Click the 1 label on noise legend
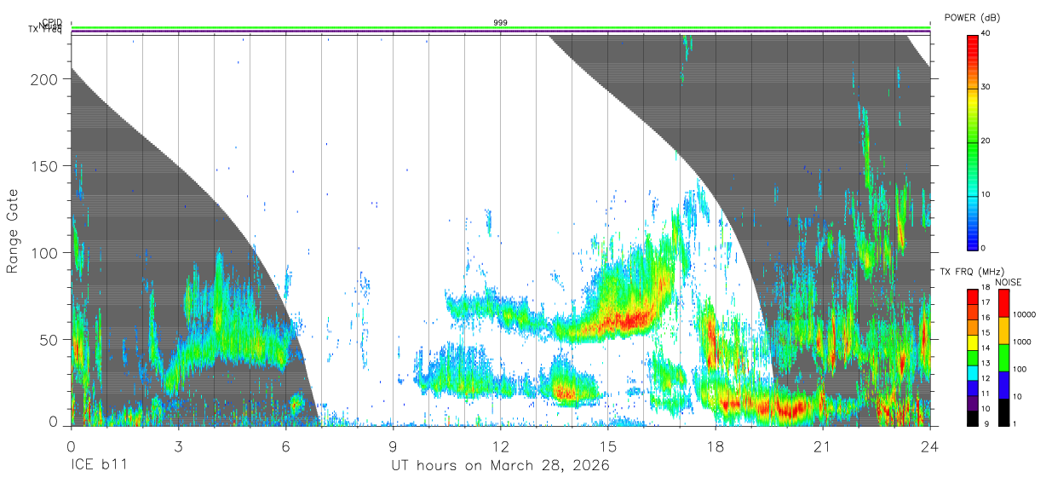Viewport: 1046px width, 483px height. pos(1014,423)
